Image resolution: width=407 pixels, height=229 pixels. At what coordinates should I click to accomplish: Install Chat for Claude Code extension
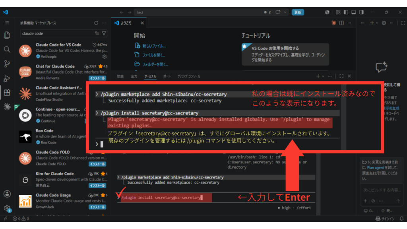[97, 78]
